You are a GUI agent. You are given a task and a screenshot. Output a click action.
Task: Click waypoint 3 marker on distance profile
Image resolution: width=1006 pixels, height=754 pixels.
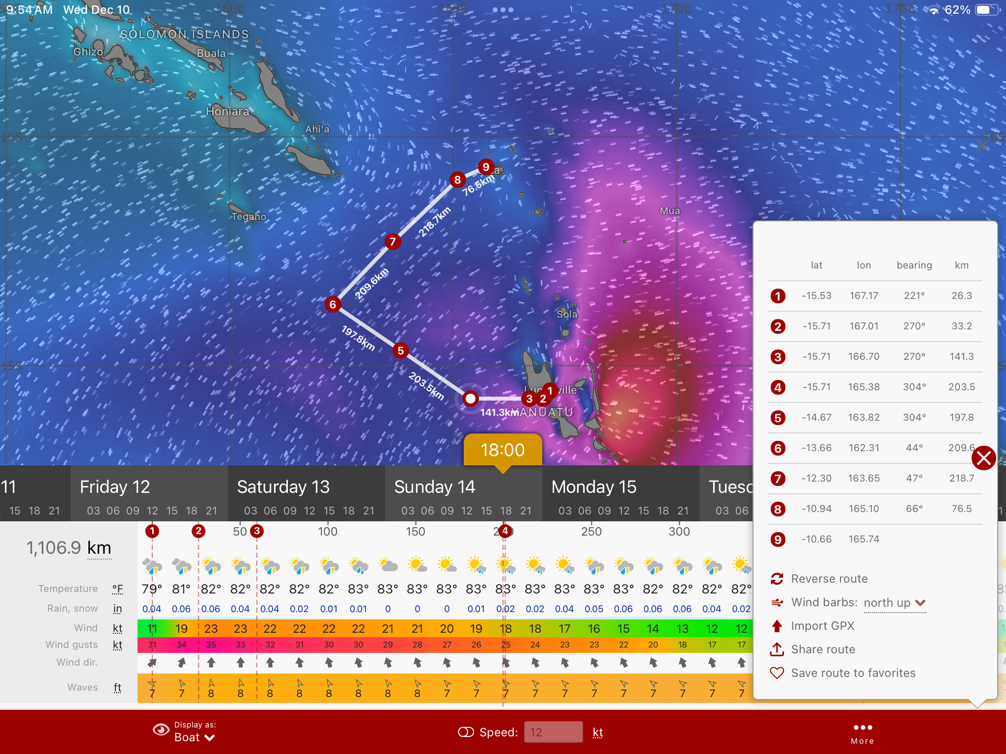pos(256,531)
